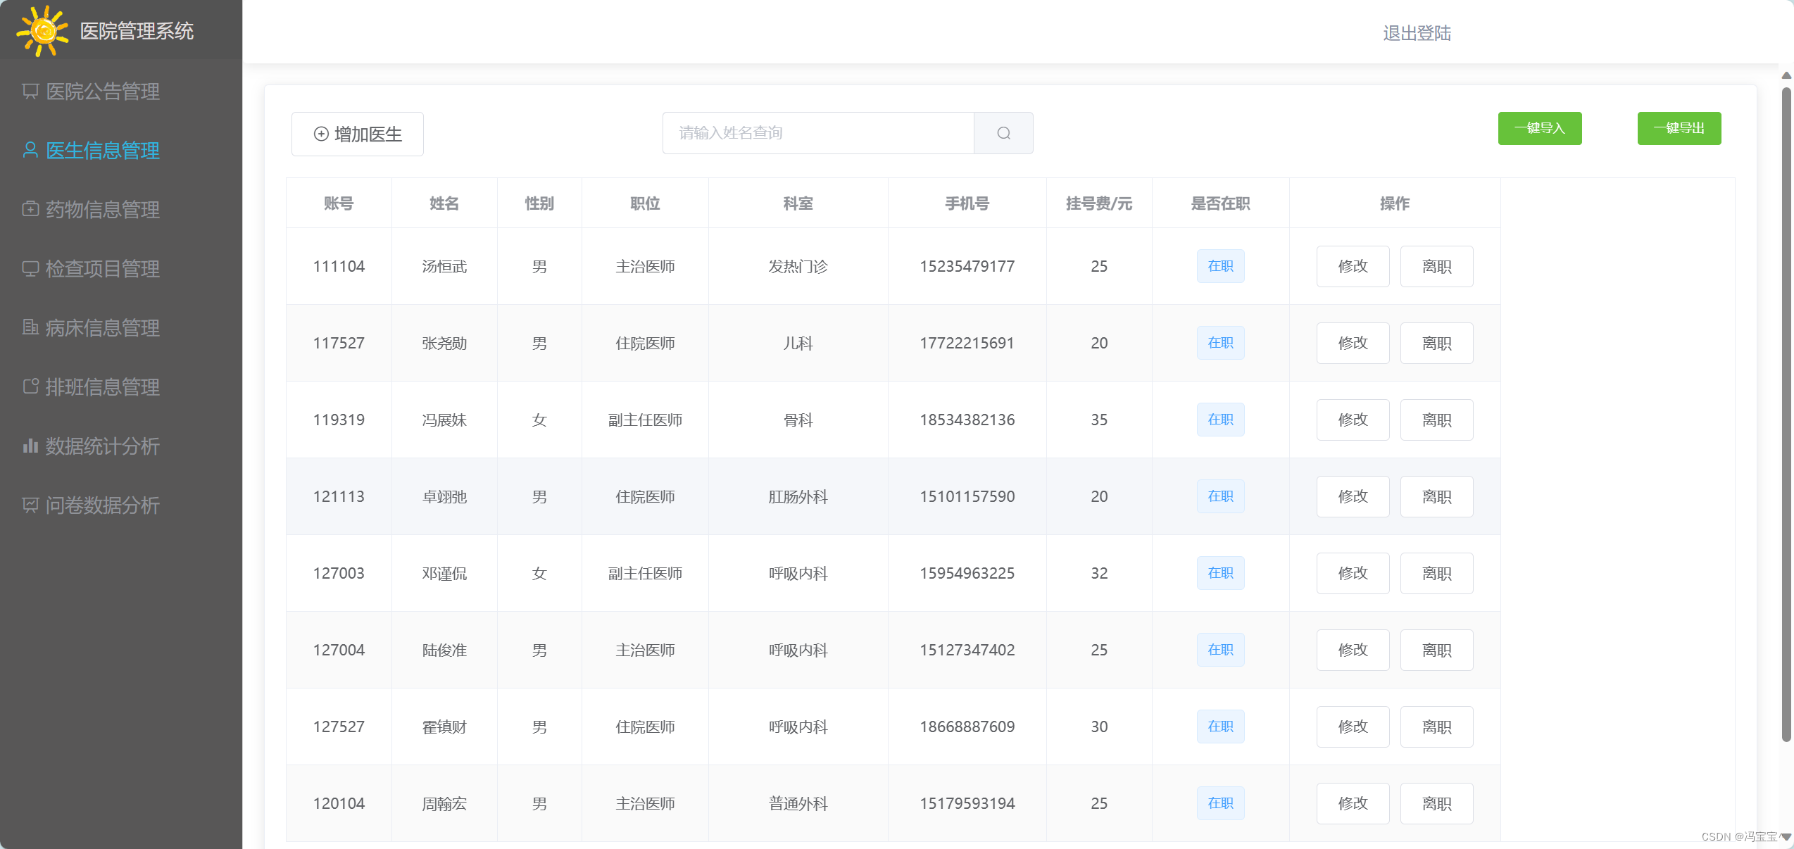Select the 排班信息管理 schedule icon
This screenshot has width=1794, height=849.
point(30,386)
